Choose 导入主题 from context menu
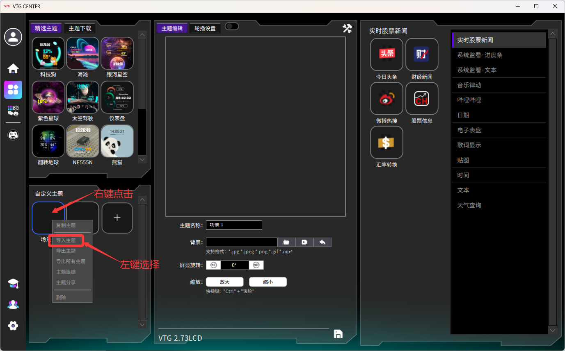565x351 pixels. pyautogui.click(x=66, y=240)
